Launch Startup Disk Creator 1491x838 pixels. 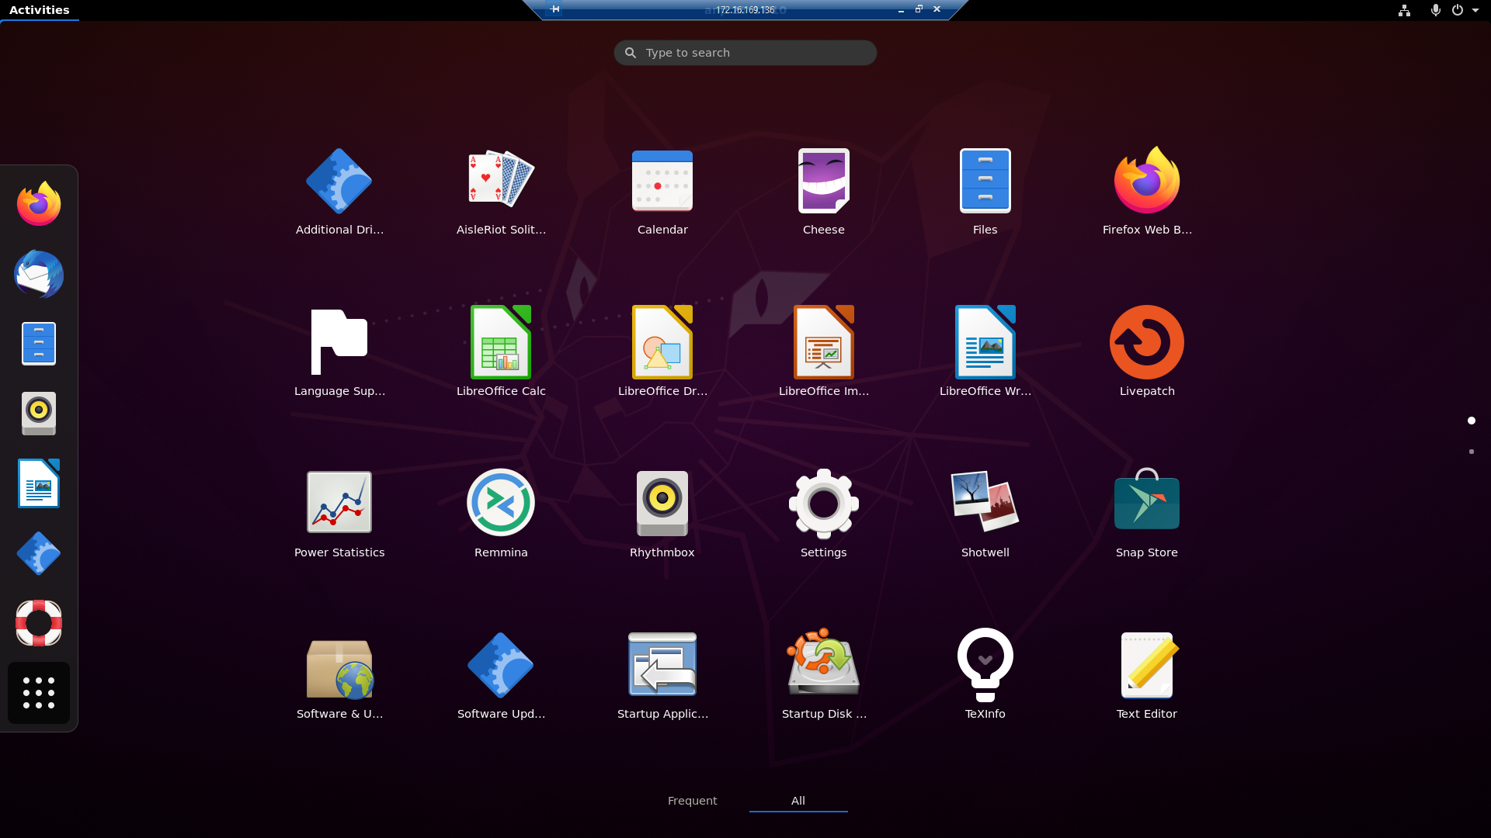[x=824, y=676]
